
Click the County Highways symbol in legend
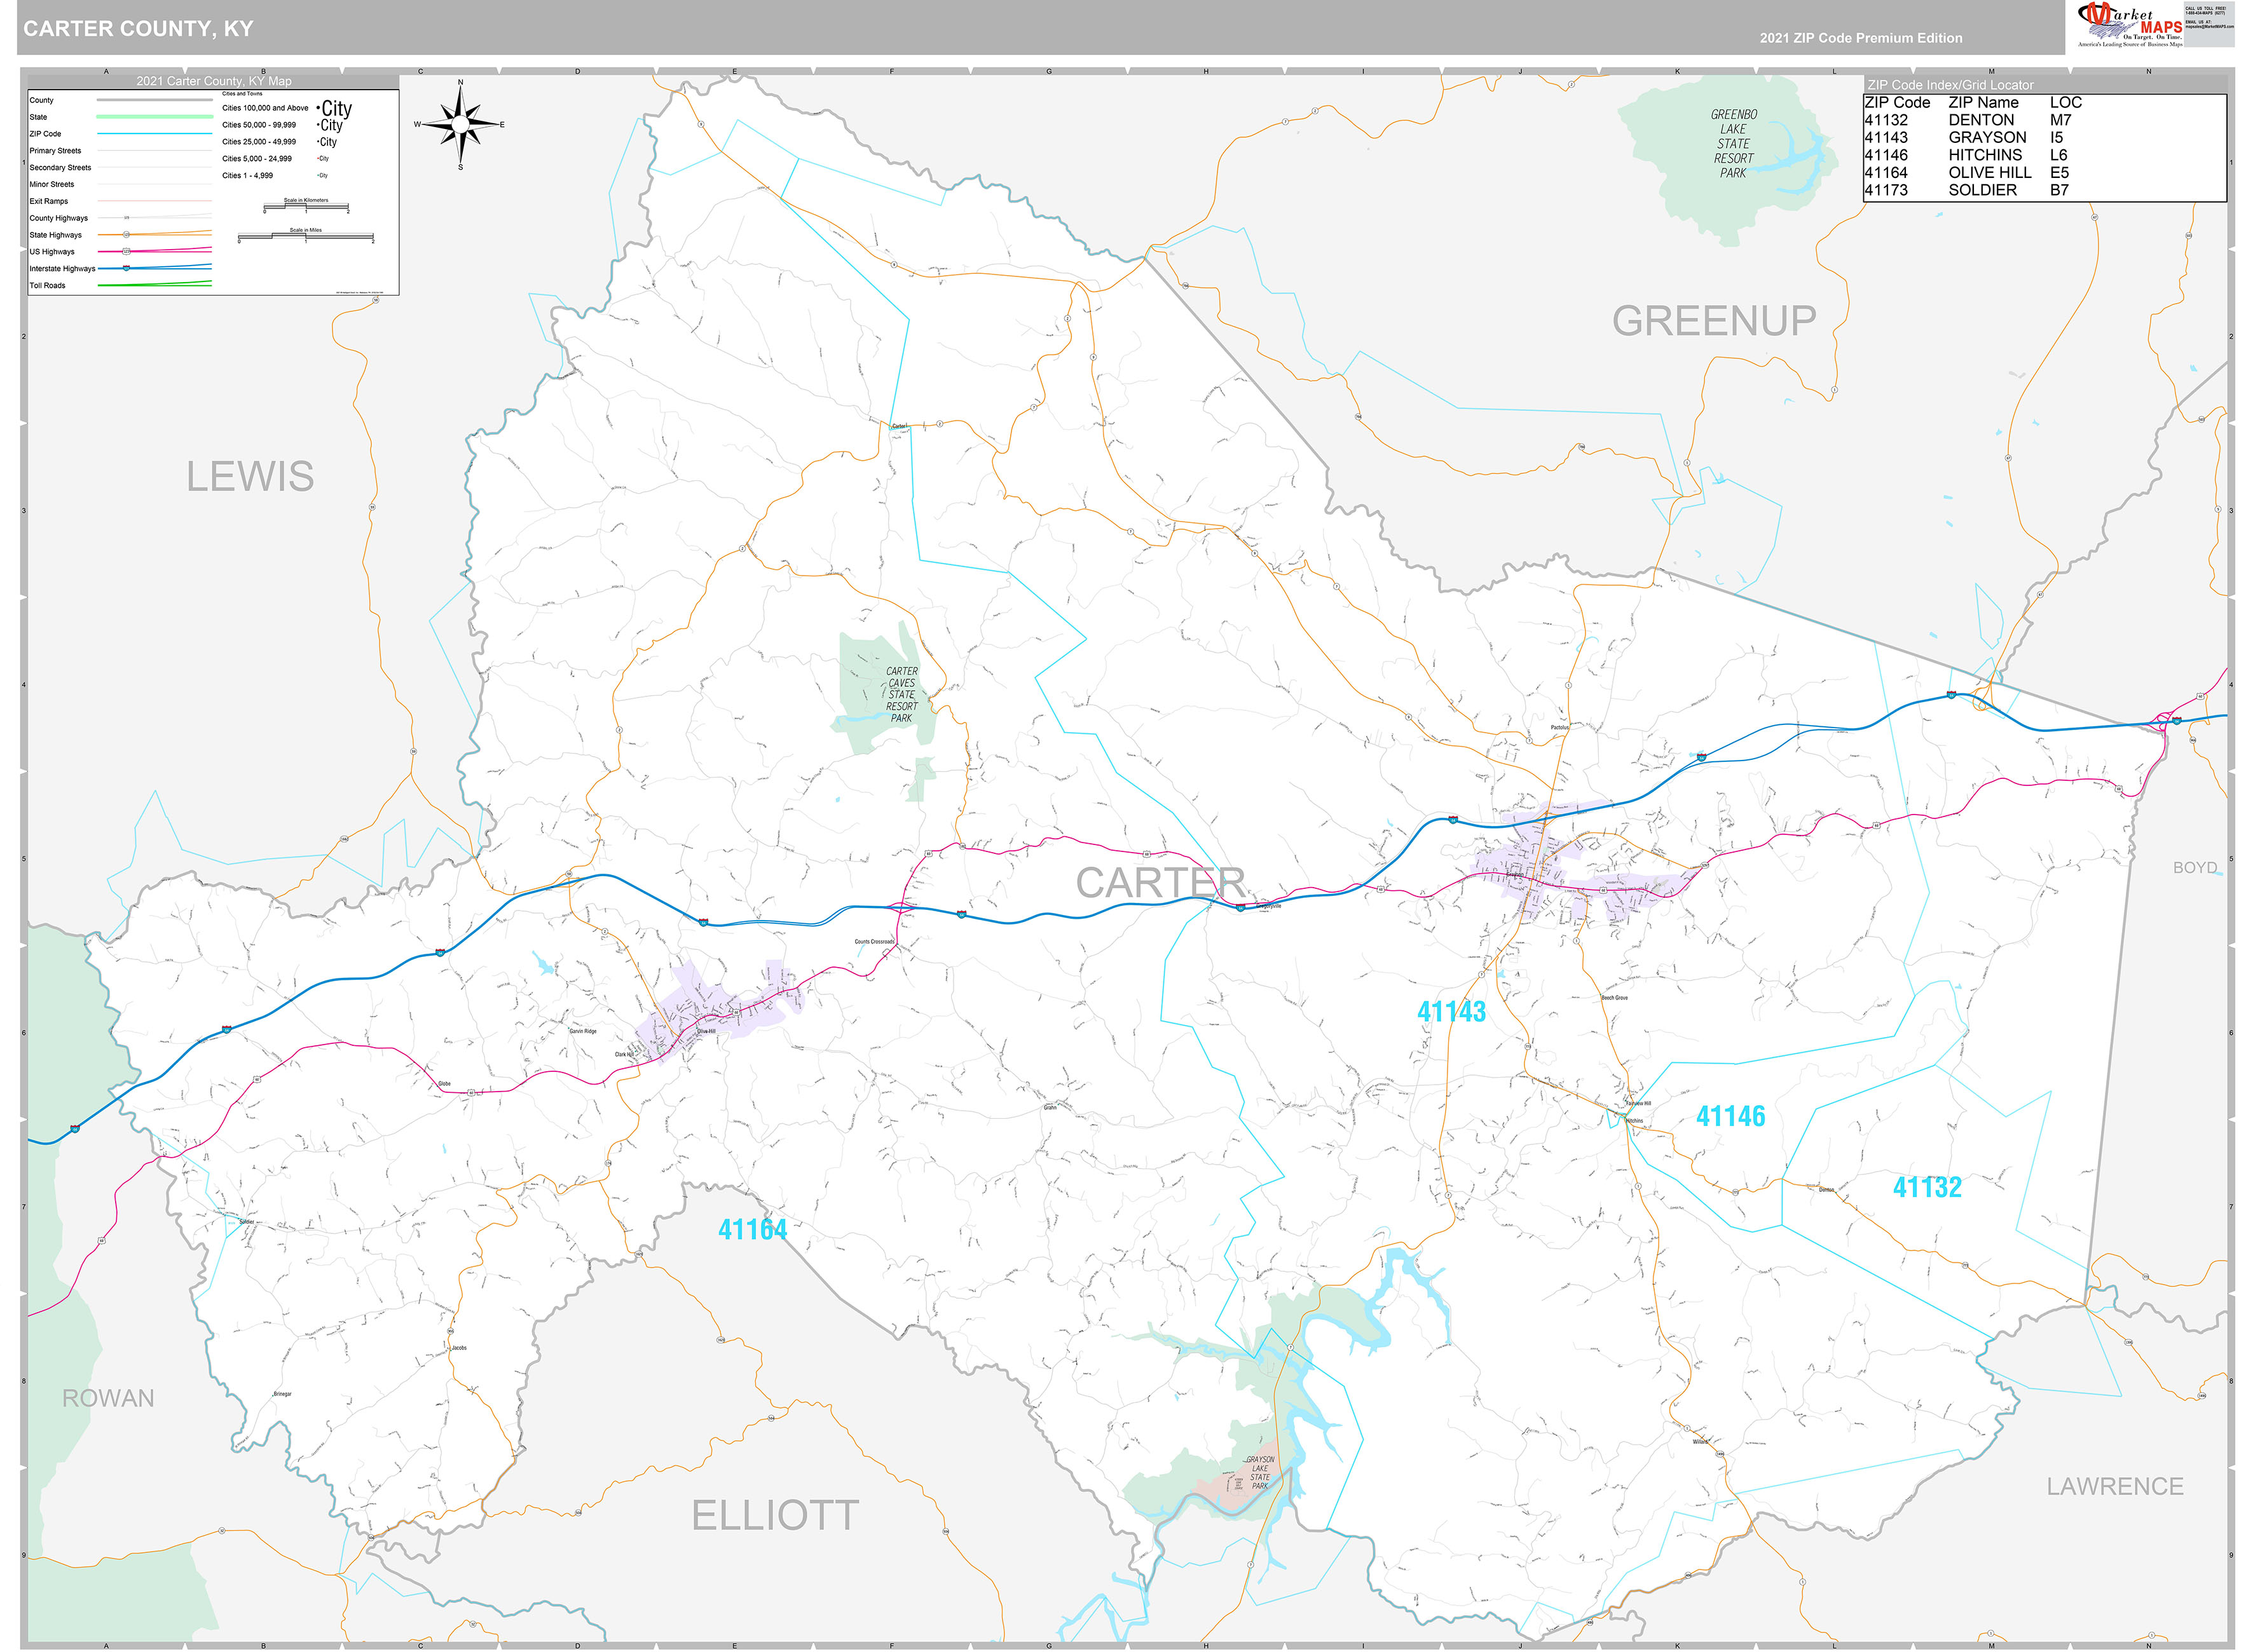click(127, 217)
